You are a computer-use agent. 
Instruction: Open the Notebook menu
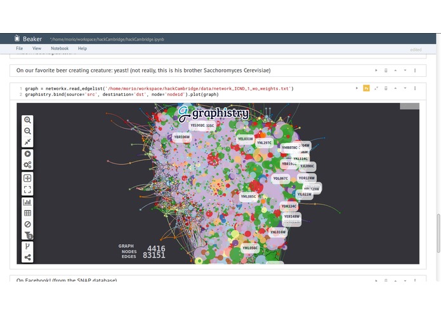pos(60,48)
